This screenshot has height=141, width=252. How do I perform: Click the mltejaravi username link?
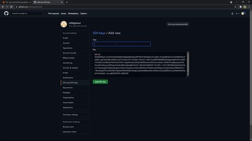75,23
